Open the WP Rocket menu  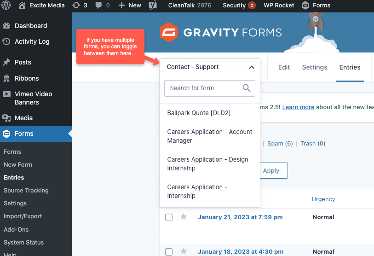pos(279,5)
